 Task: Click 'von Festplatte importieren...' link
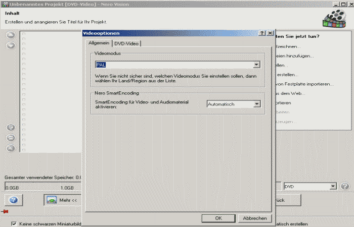pyautogui.click(x=305, y=84)
